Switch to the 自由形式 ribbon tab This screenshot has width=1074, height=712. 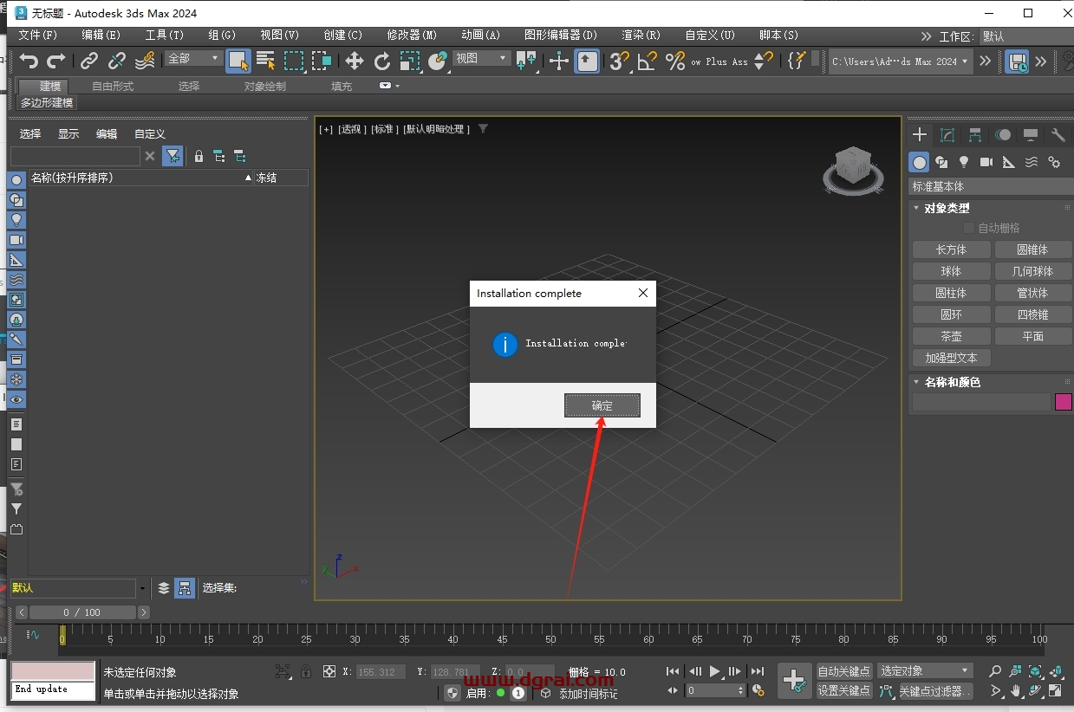click(113, 86)
